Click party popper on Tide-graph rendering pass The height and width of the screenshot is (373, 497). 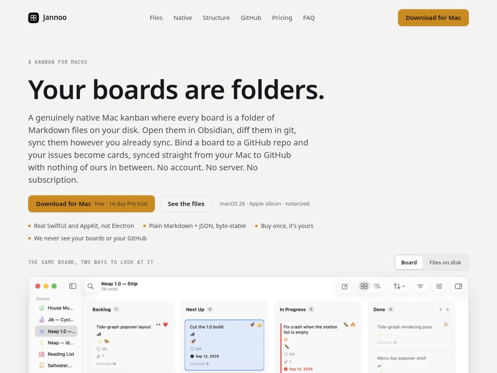(x=446, y=325)
